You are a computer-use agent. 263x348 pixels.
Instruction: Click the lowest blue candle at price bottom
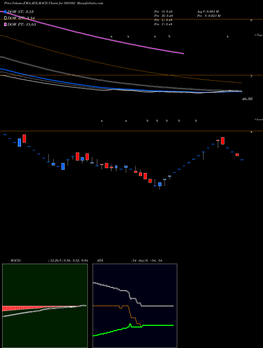coord(159,185)
